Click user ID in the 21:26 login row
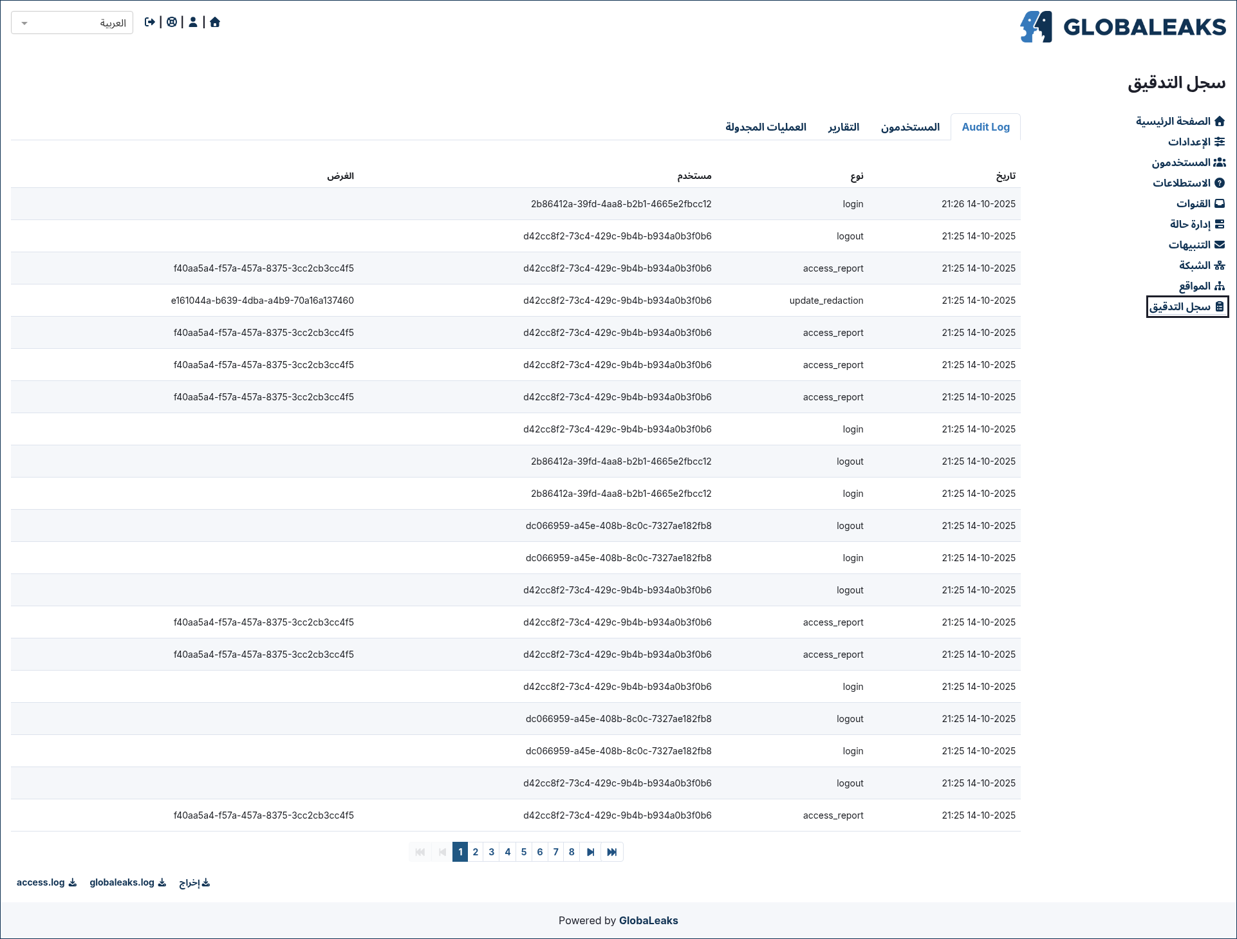The width and height of the screenshot is (1237, 939). 621,204
